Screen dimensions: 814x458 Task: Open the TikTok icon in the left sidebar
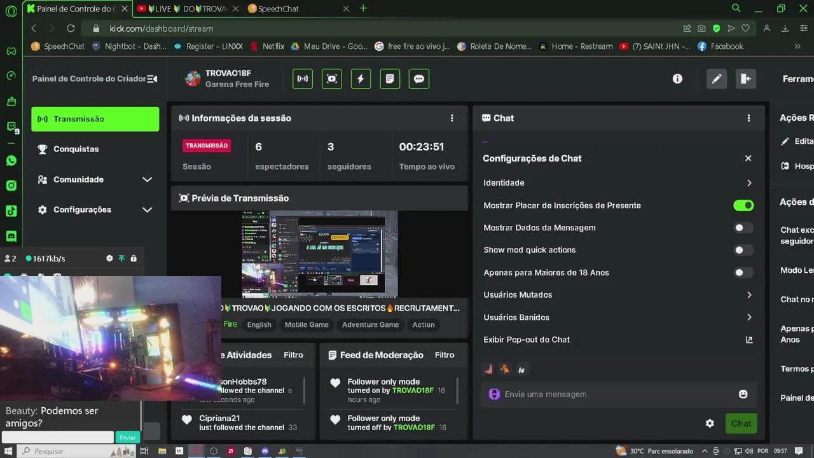tap(11, 209)
